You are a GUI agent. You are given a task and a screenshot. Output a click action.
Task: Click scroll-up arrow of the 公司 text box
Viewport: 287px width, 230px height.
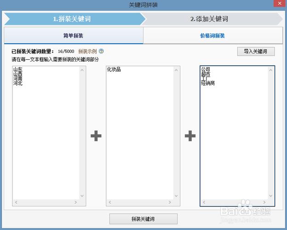click(271, 70)
